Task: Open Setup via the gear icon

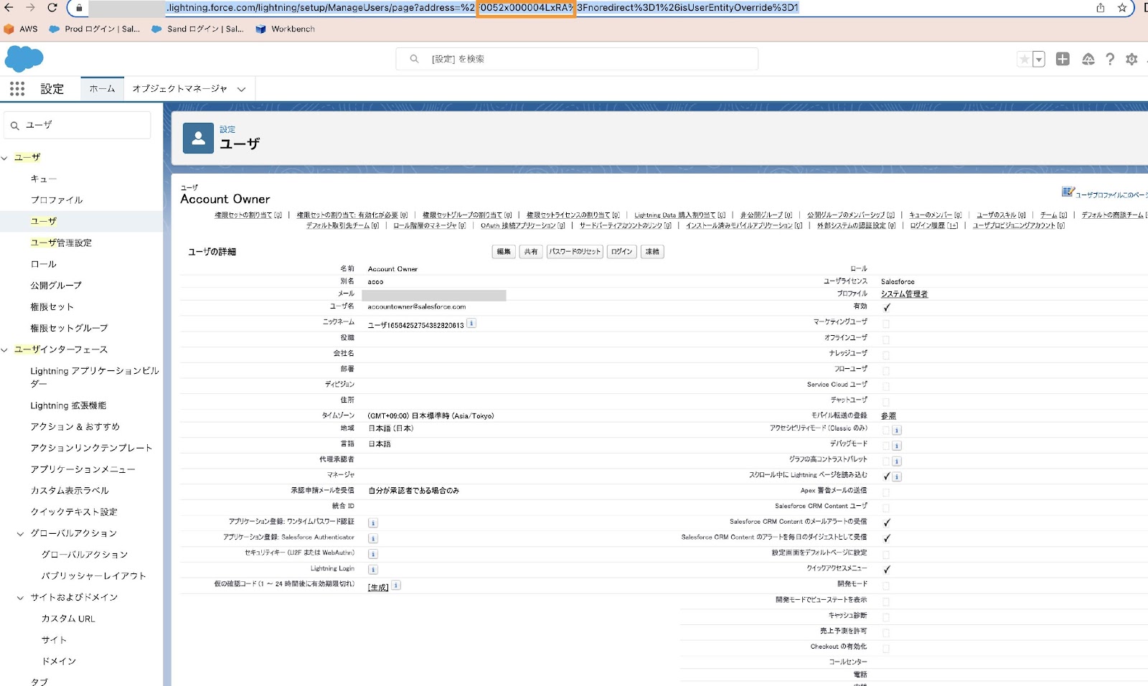Action: tap(1132, 60)
